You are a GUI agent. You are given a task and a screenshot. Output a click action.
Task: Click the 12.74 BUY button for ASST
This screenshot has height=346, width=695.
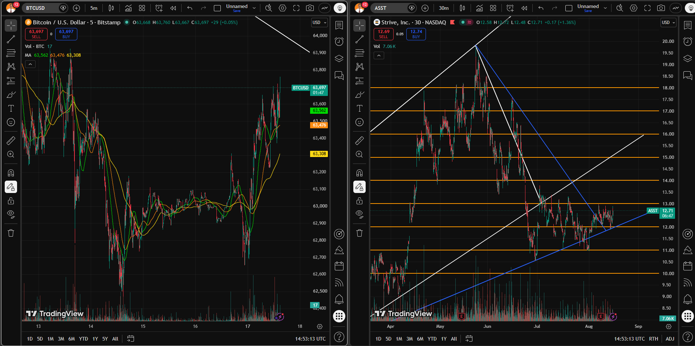(416, 34)
